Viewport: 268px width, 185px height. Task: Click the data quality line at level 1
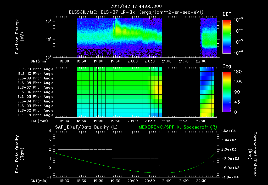[136, 159]
